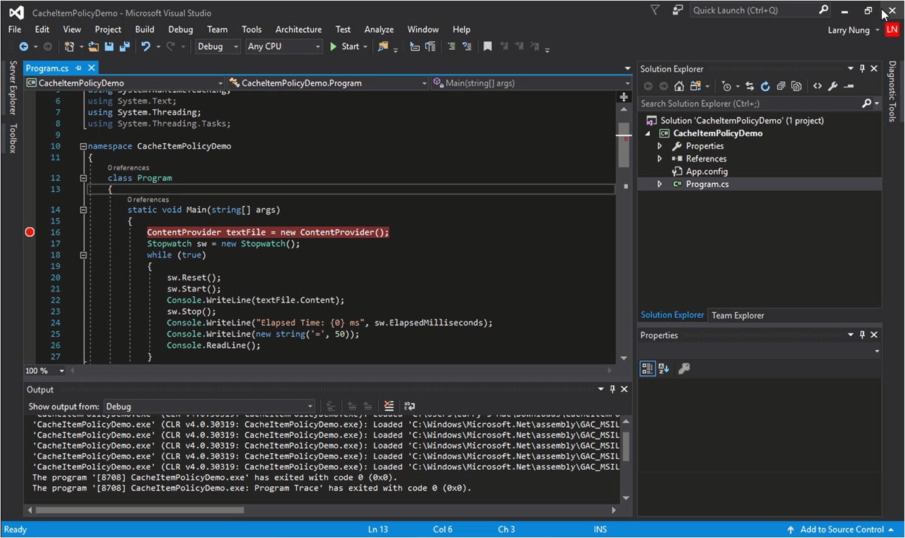This screenshot has width=905, height=538.
Task: Open the Toolbox side tab
Action: [13, 139]
